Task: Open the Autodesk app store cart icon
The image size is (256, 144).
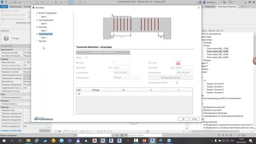Action: pos(224,2)
